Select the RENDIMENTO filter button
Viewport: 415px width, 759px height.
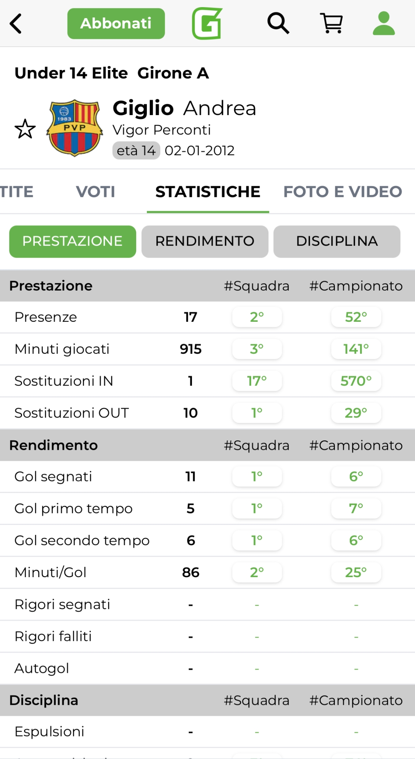pyautogui.click(x=205, y=241)
